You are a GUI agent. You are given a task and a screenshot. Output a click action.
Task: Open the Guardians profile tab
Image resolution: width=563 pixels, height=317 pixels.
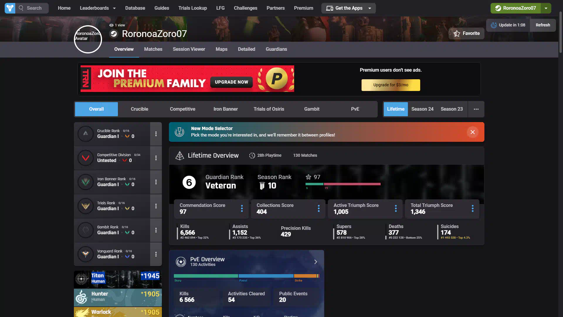point(276,49)
